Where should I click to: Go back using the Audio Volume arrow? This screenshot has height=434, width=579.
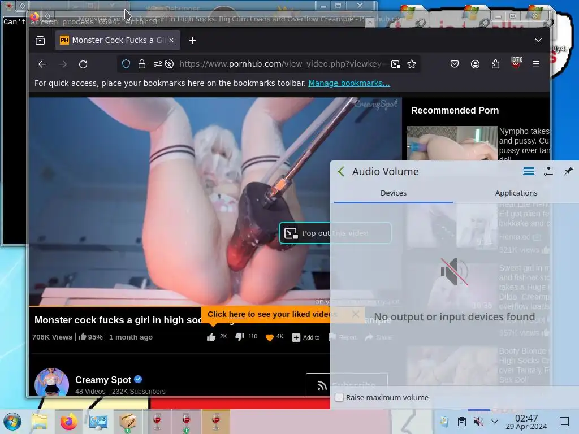[x=341, y=171]
